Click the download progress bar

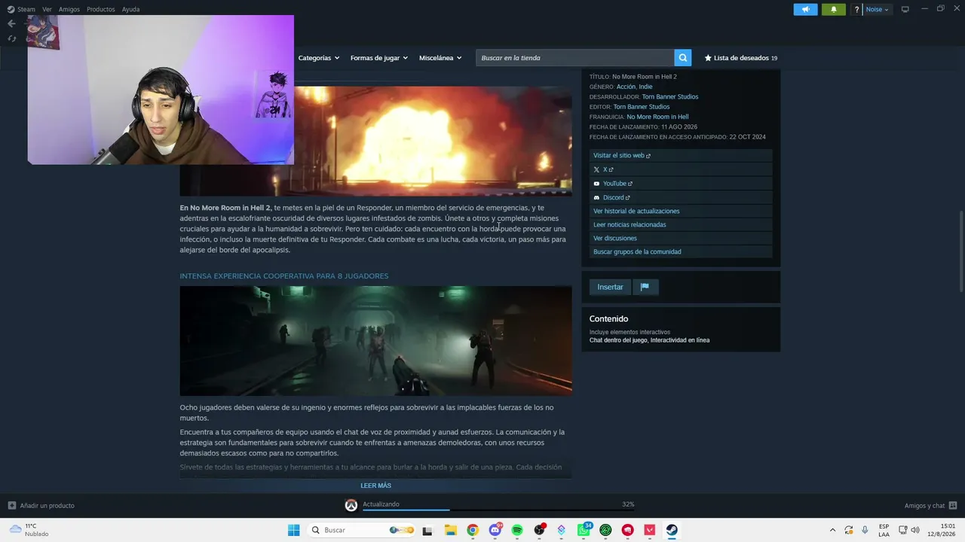[498, 510]
